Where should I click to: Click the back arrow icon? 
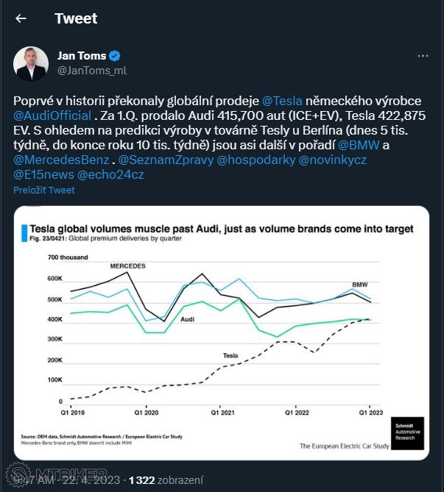point(21,18)
